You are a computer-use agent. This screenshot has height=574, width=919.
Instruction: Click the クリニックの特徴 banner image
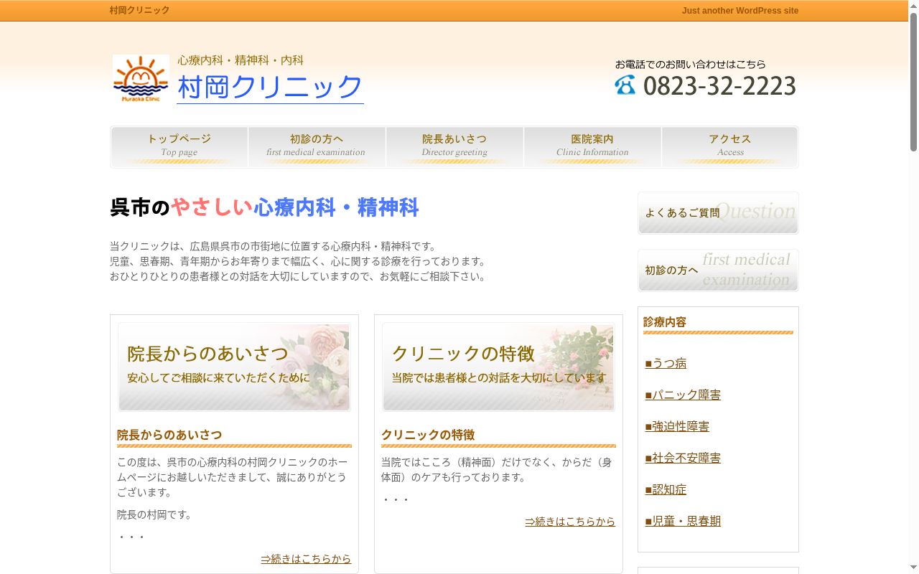(x=498, y=367)
